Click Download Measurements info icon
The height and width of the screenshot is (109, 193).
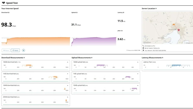pyautogui.click(x=24, y=58)
